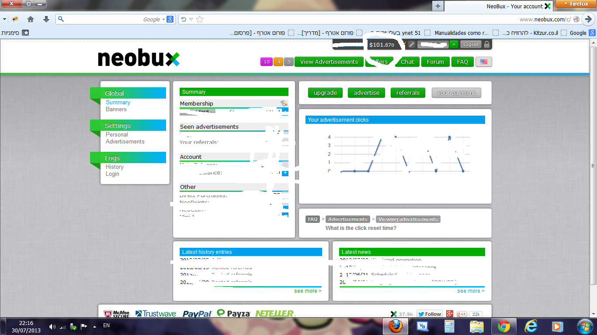The width and height of the screenshot is (597, 335).
Task: Open History under Logs
Action: click(115, 167)
